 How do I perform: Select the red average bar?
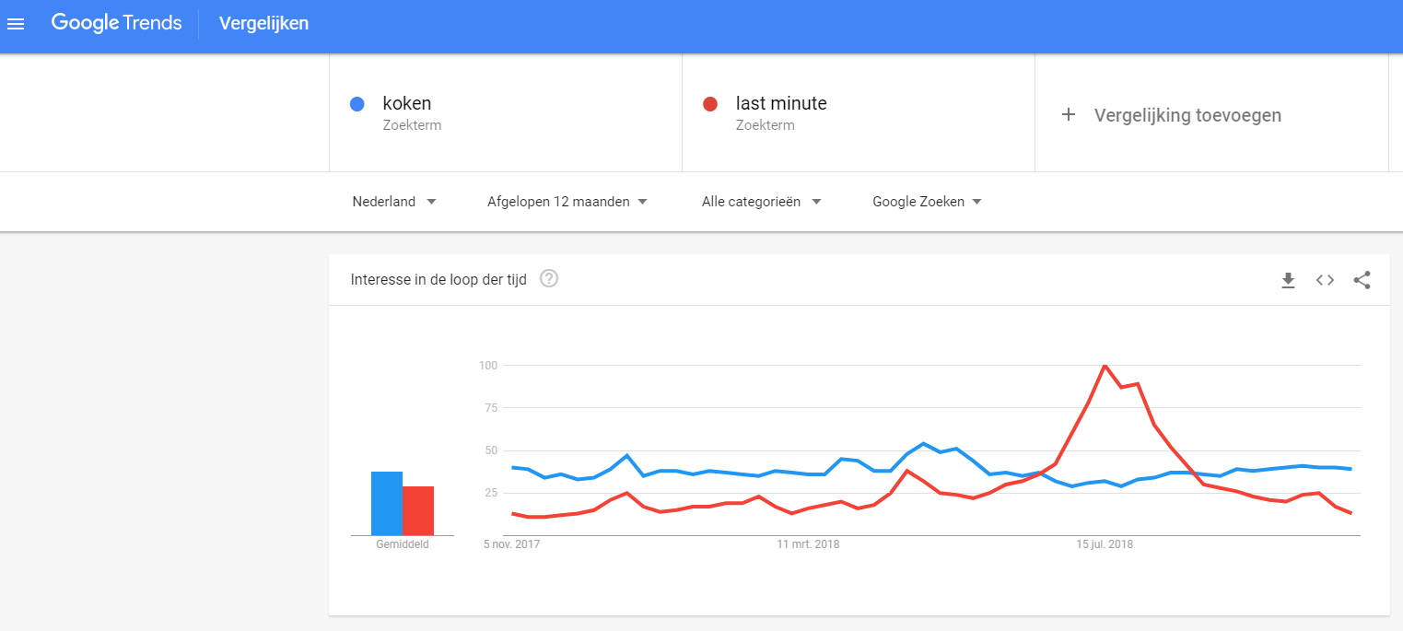[x=418, y=510]
